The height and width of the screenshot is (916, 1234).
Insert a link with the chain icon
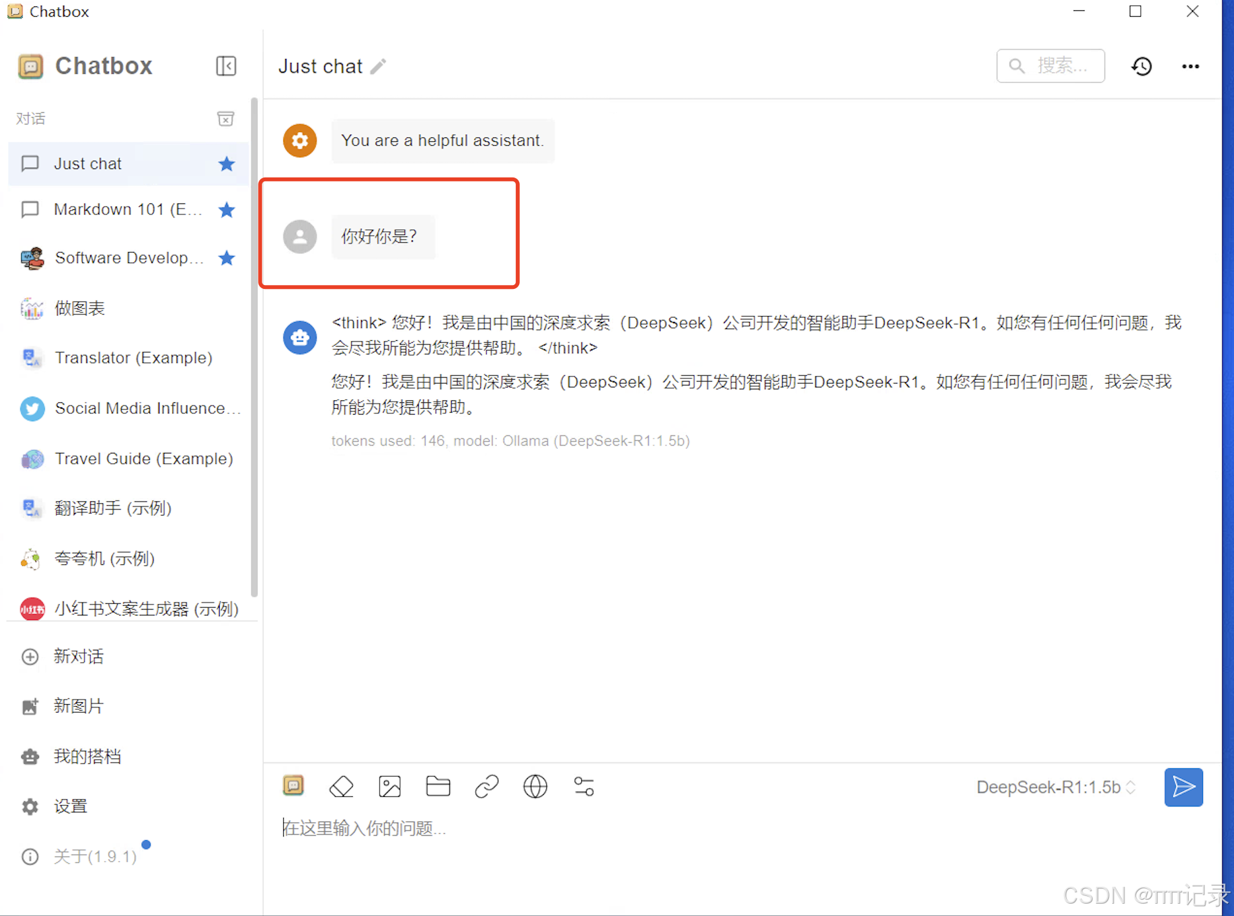pos(487,786)
